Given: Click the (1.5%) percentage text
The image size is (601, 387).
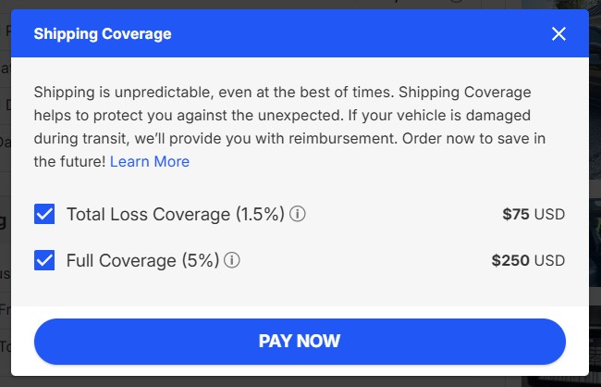Looking at the screenshot, I should [259, 215].
